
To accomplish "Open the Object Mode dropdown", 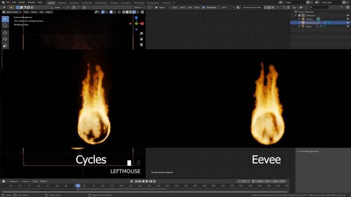I will [12, 12].
